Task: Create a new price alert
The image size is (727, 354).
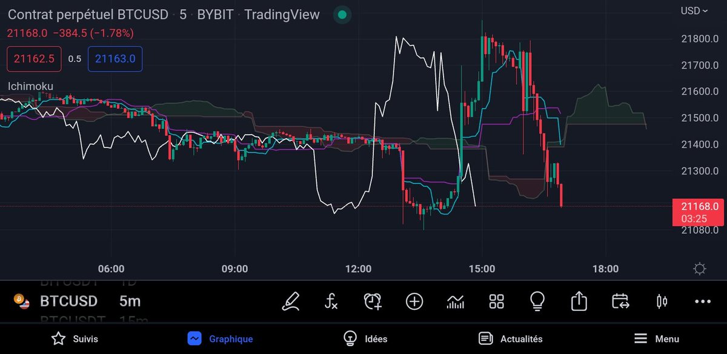Action: 373,301
